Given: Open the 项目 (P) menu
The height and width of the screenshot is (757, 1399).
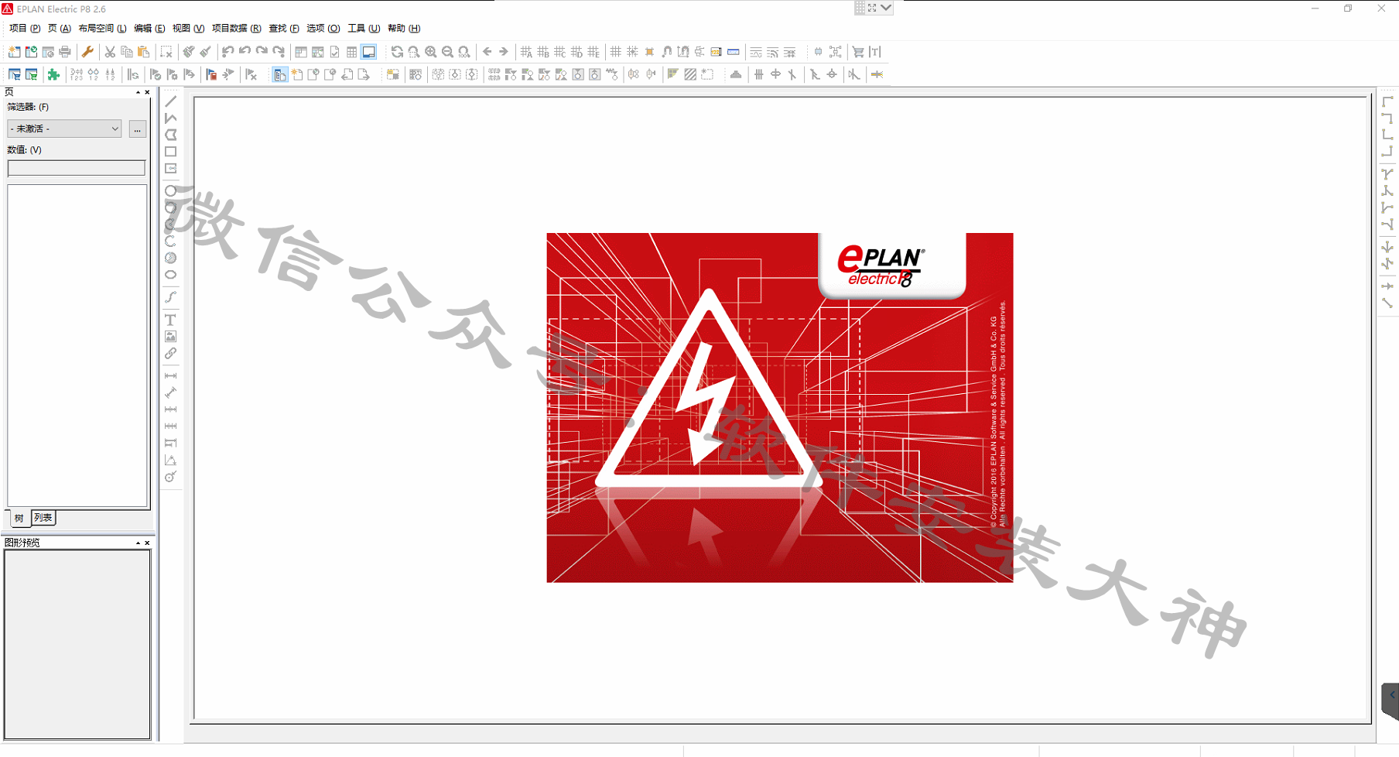Looking at the screenshot, I should (25, 29).
